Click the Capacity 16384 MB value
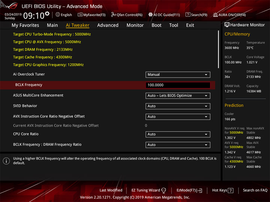The image size is (270, 202). pos(253,91)
